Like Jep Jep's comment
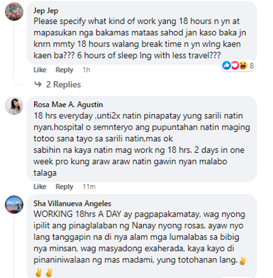Screen dimensions: 273x278 pyautogui.click(x=40, y=70)
